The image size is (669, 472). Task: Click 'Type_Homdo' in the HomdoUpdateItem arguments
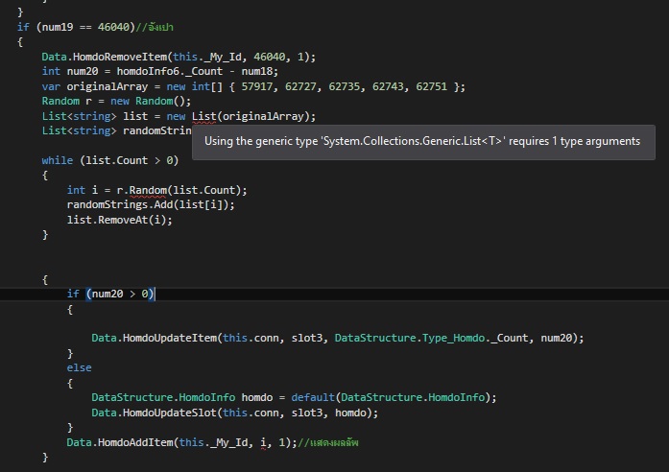tap(454, 338)
